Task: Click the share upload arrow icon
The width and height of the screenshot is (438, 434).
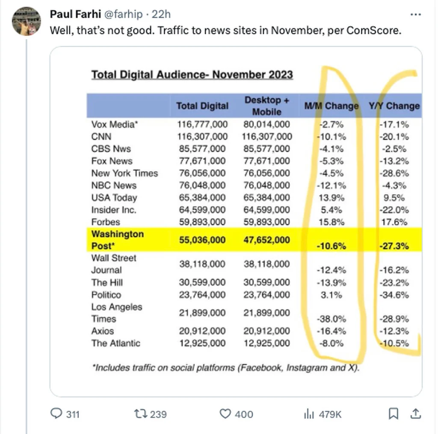Action: [415, 413]
